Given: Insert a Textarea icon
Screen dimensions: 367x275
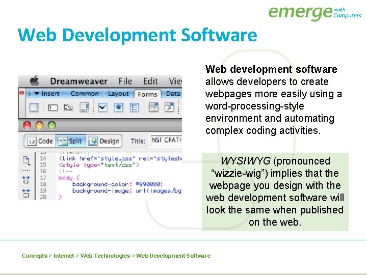Looking at the screenshot, I should [x=84, y=107].
